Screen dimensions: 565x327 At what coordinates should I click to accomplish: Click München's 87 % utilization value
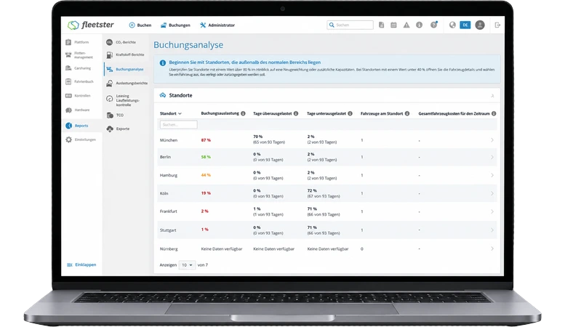point(206,140)
